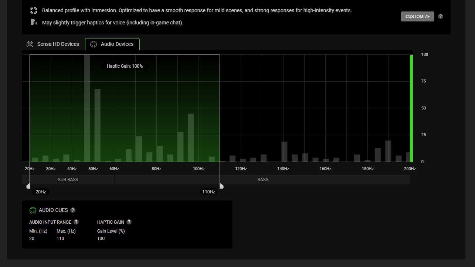The width and height of the screenshot is (475, 267).
Task: Click the controller icon on Sensa HD tab
Action: pos(30,44)
